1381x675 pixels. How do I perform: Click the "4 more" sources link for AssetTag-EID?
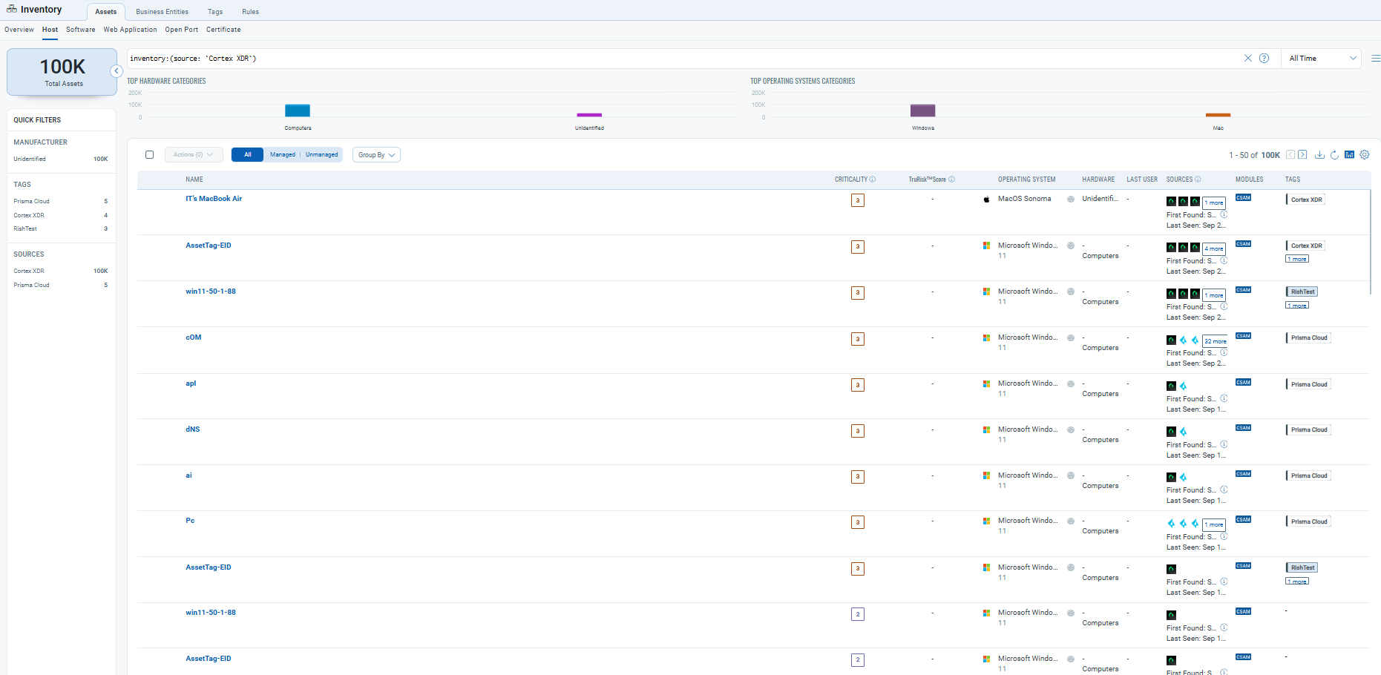[x=1213, y=249]
